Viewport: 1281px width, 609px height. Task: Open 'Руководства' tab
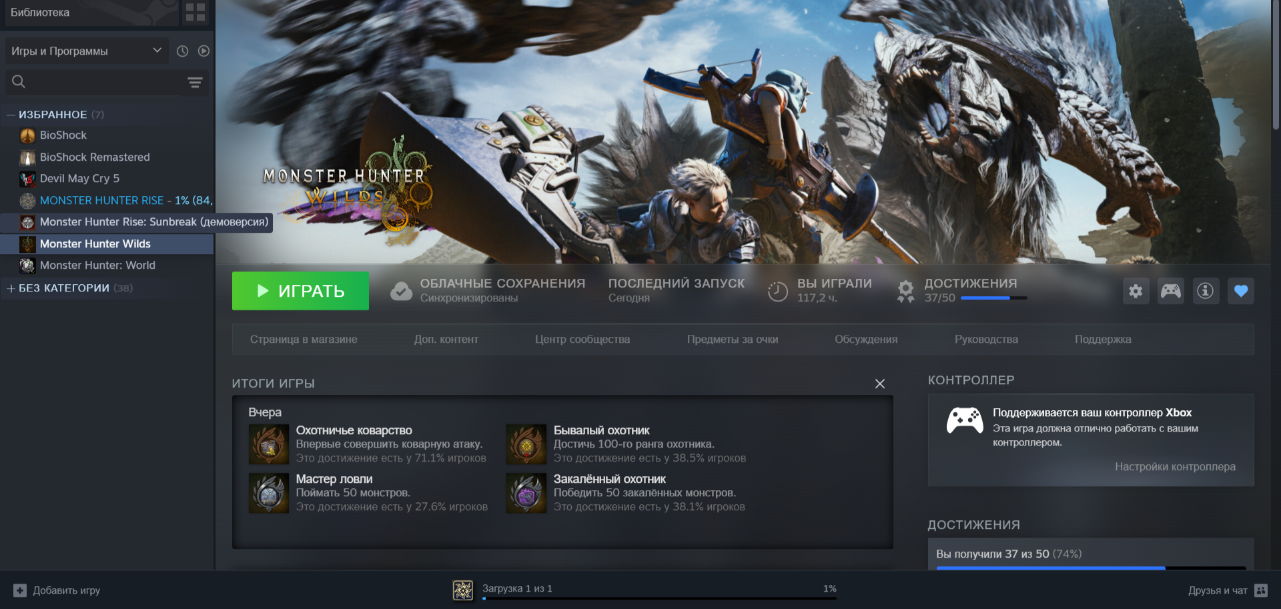986,340
